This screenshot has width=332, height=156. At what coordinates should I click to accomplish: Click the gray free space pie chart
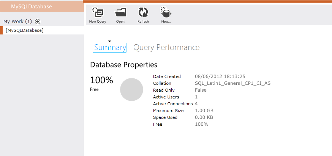coord(131,90)
